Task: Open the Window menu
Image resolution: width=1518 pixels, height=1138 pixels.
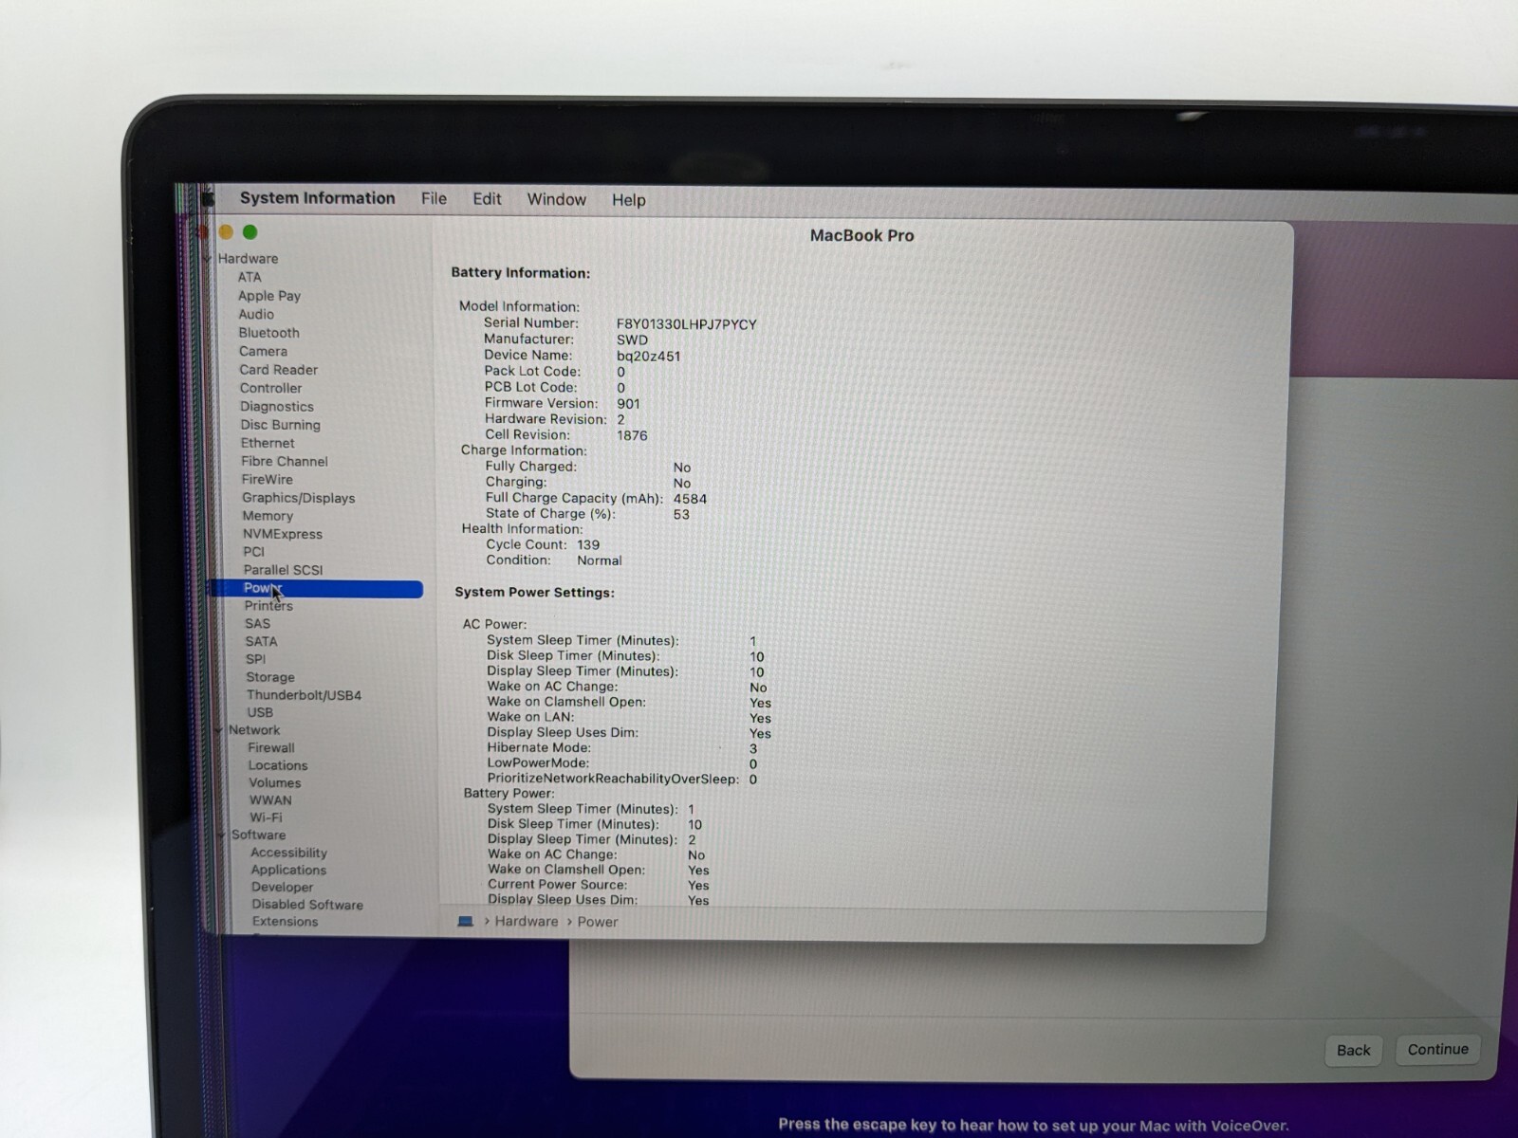Action: 556,199
